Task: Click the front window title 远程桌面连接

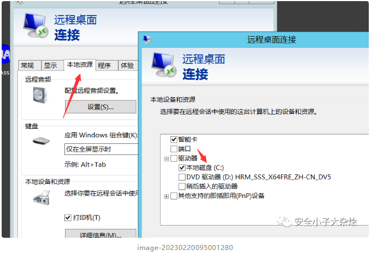Action: [x=272, y=39]
